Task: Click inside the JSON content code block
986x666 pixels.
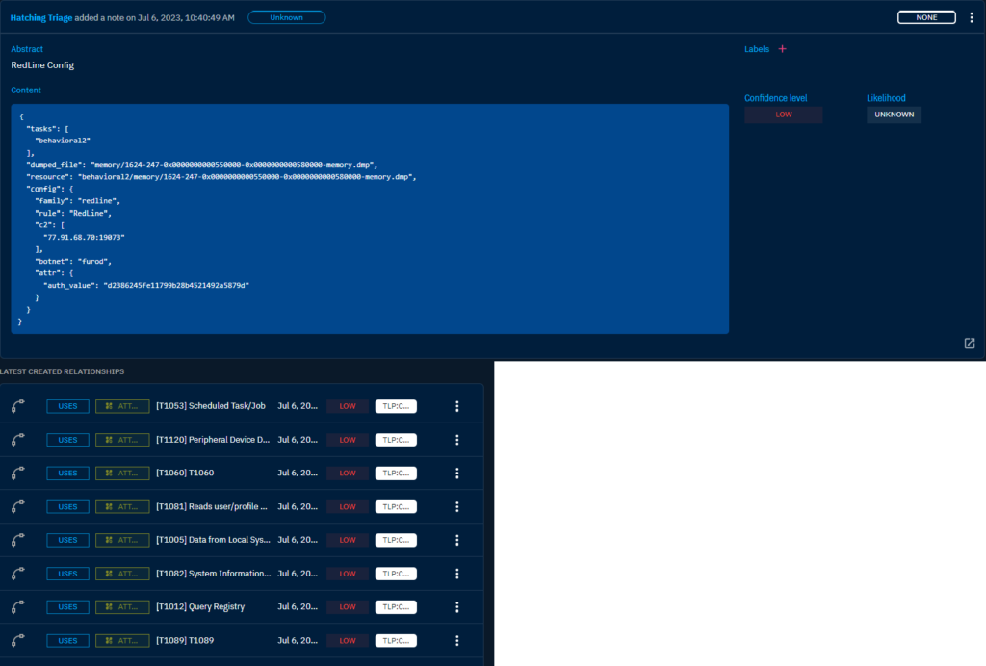Action: [370, 219]
